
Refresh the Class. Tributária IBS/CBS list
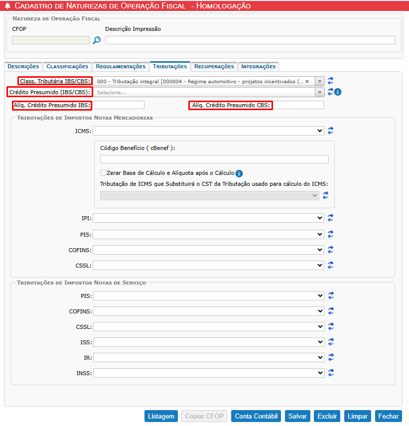click(331, 81)
